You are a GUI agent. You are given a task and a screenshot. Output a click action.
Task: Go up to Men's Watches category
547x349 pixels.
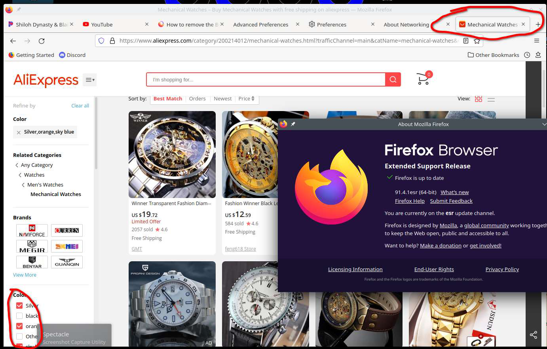tap(45, 185)
